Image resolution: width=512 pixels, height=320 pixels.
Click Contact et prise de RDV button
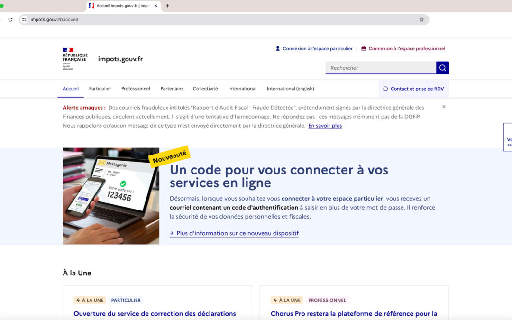click(413, 89)
